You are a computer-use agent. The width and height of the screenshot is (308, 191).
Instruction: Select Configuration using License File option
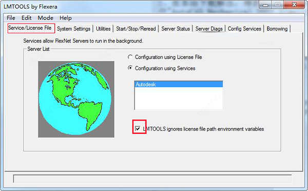click(165, 57)
